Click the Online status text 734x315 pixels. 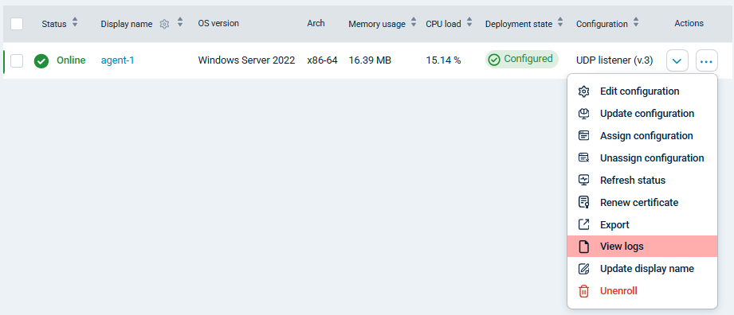[71, 60]
